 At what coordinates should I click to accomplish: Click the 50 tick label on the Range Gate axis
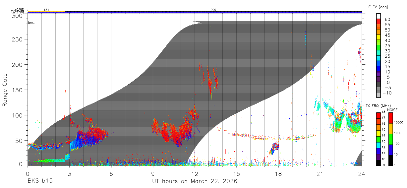(19, 141)
